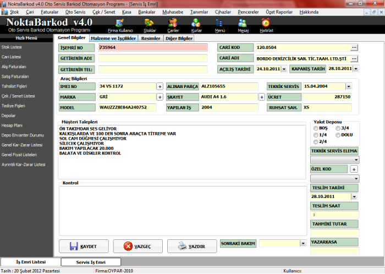Select 1/4 fuel level option
Viewport: 385px width, 274px height.
[316, 135]
